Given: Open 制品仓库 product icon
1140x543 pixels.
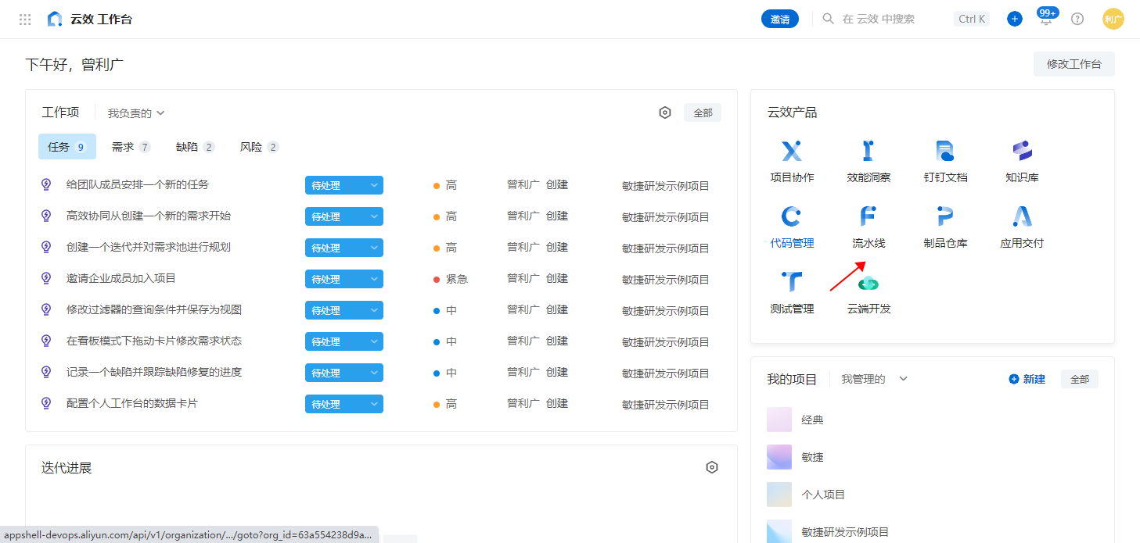Looking at the screenshot, I should (945, 216).
